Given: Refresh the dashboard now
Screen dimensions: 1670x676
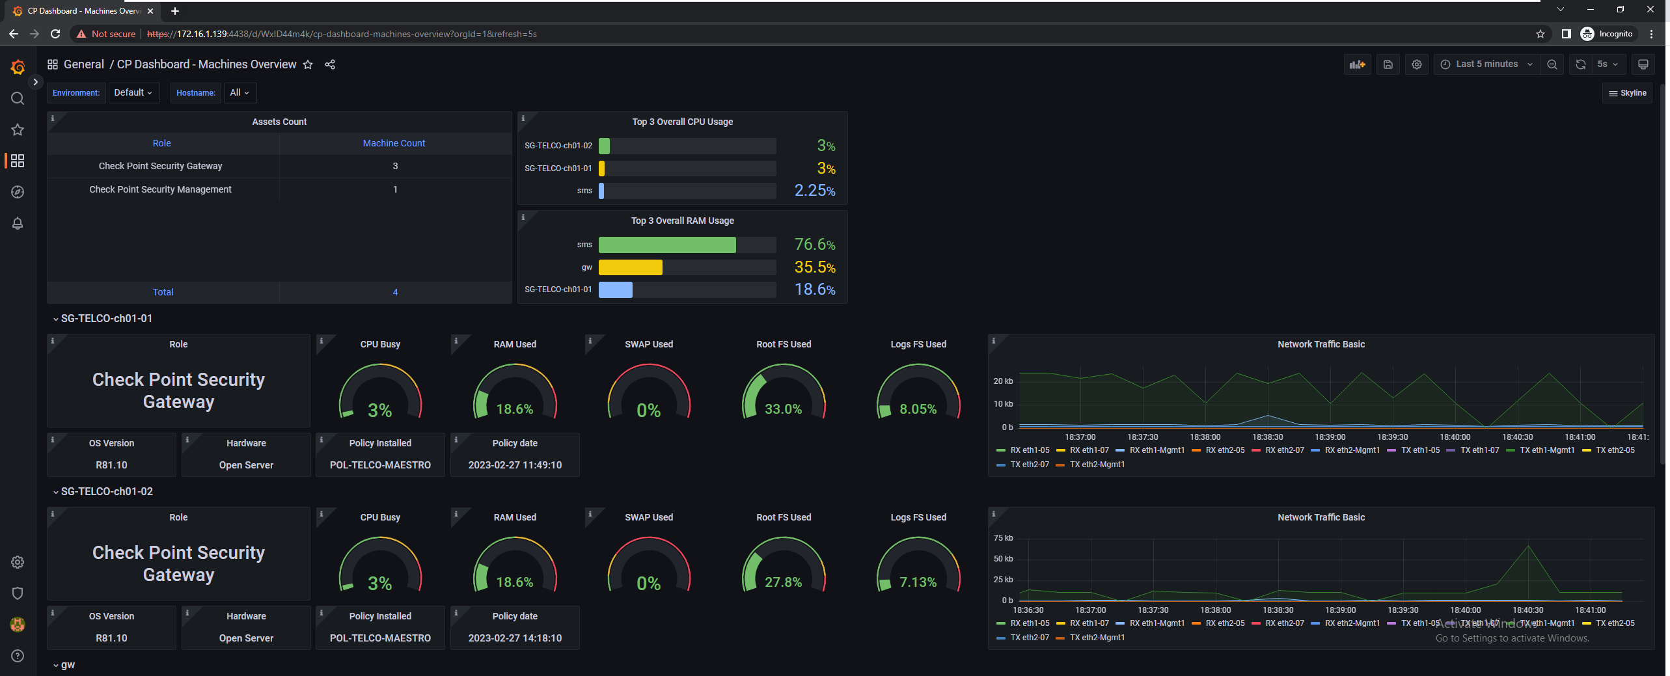Looking at the screenshot, I should [1580, 64].
